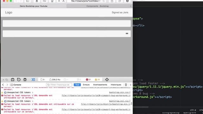Click second 'Unexpected CSS token' warning message
203x114 pixels.
(x=20, y=101)
